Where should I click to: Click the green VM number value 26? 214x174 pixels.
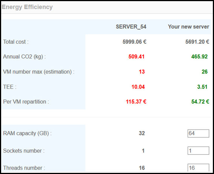pos(205,72)
